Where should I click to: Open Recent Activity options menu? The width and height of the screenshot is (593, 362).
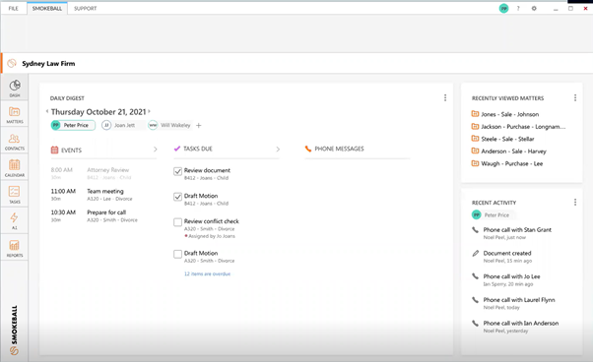click(x=575, y=203)
